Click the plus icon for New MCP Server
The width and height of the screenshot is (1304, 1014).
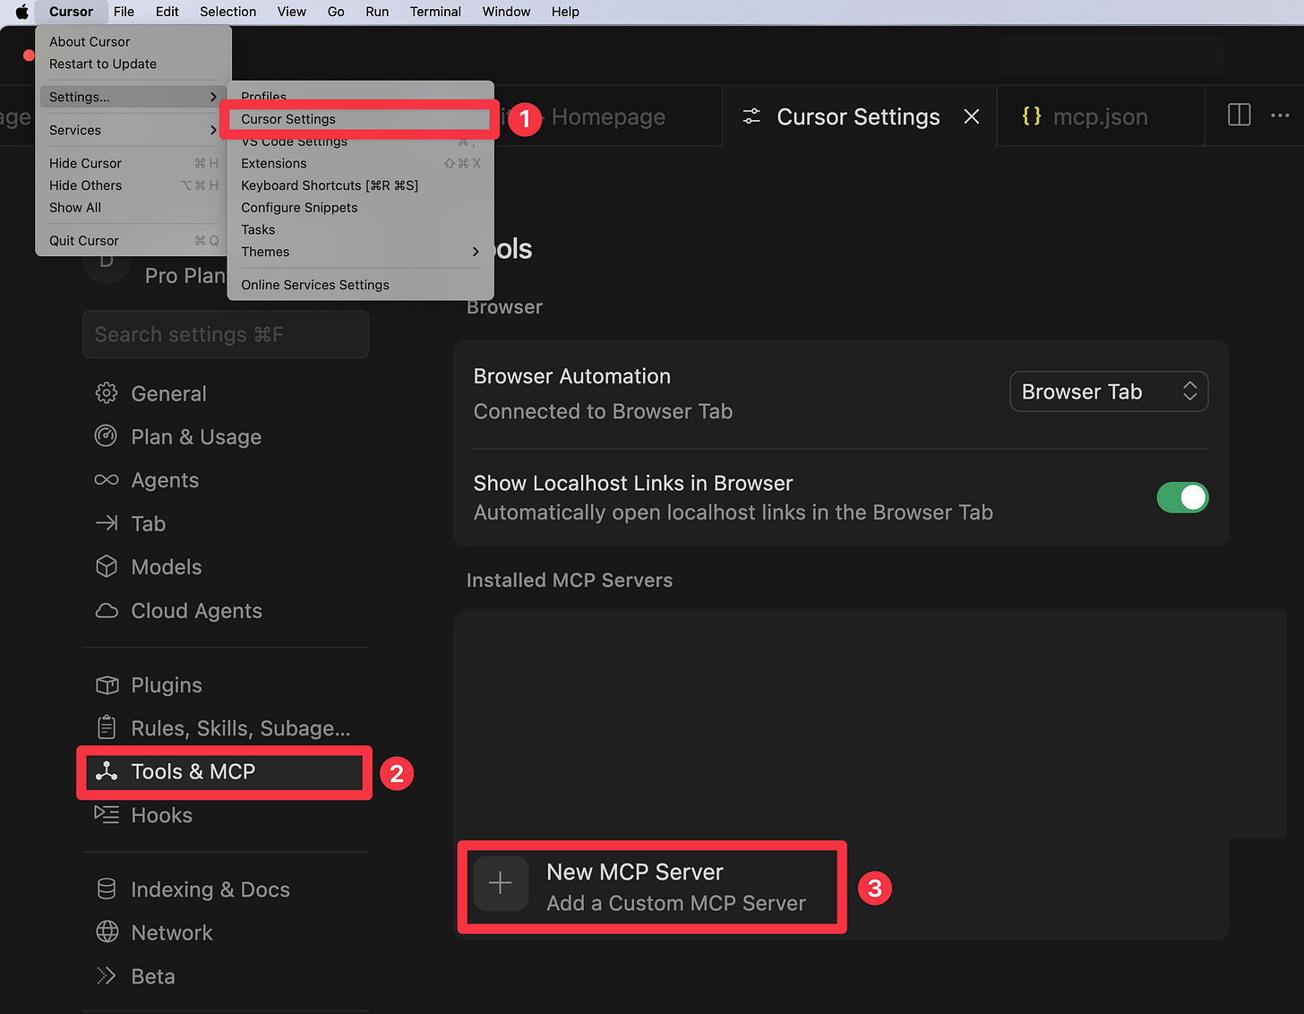[x=501, y=884]
